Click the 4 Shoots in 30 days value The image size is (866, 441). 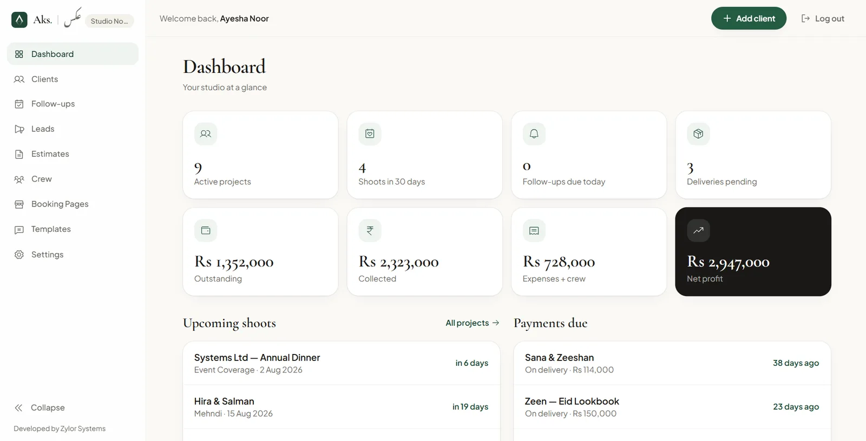pyautogui.click(x=362, y=168)
